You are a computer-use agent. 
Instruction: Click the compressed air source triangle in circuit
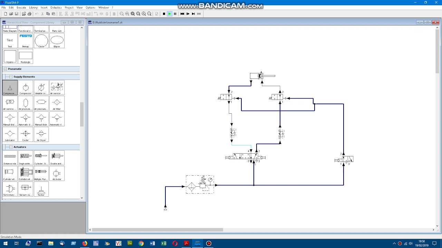tap(165, 208)
